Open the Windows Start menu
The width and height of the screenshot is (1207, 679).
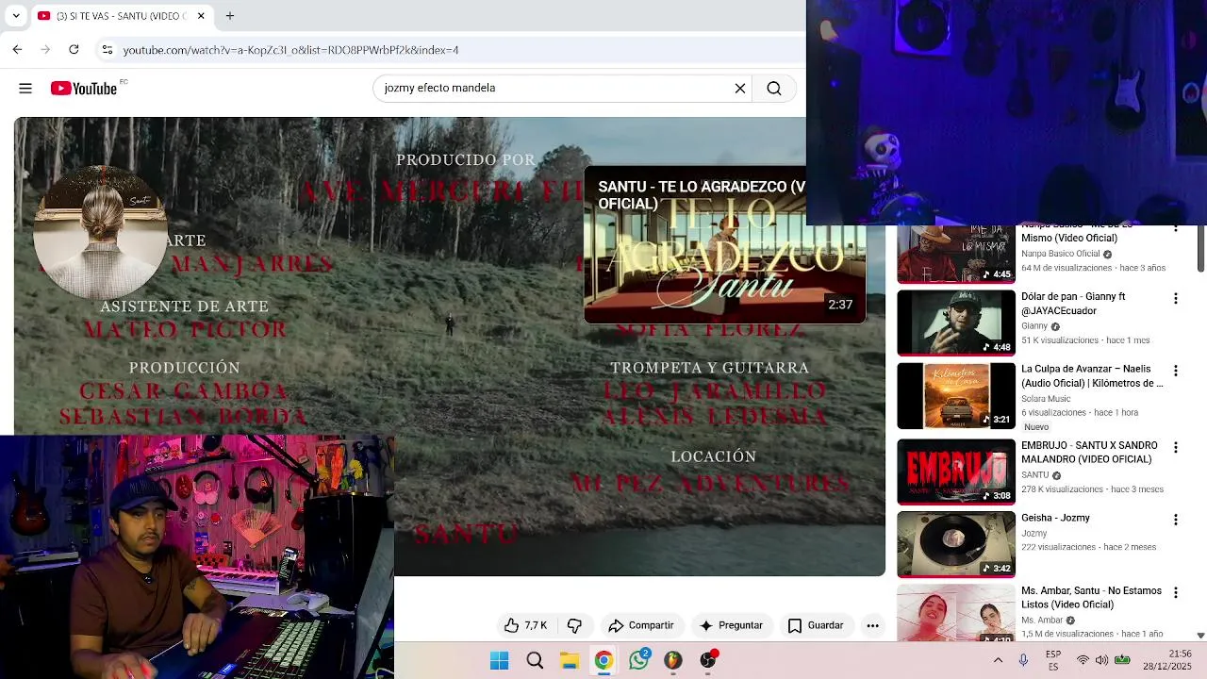click(x=500, y=661)
